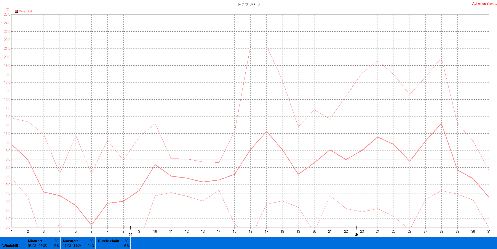Click the full moon phase marker icon
Screen dimensions: 497x249
[130, 235]
